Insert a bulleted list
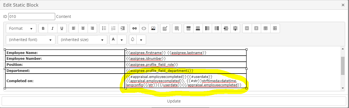 104,28
